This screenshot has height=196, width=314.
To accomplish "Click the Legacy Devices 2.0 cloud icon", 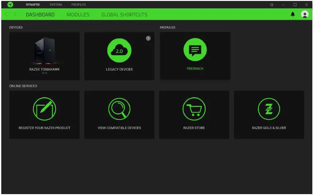I will [x=119, y=50].
